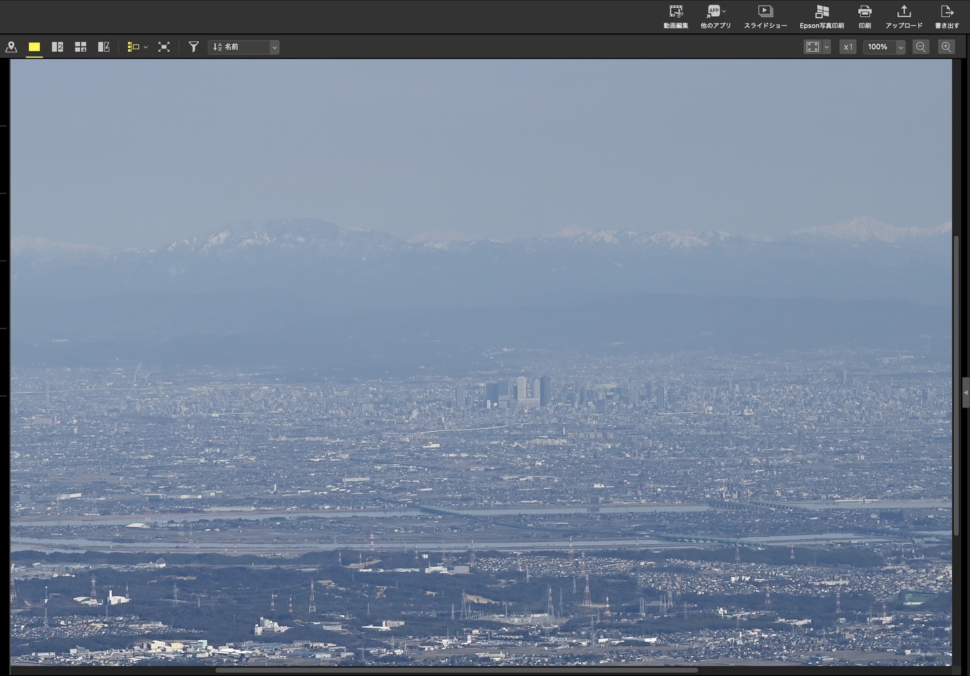Open Epson写真印刷 photo printing
The width and height of the screenshot is (970, 676).
822,17
